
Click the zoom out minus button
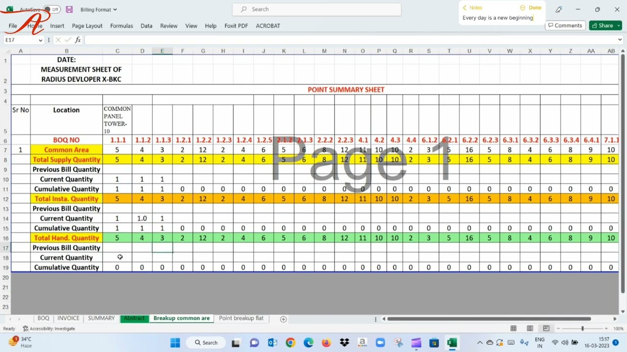click(x=558, y=329)
